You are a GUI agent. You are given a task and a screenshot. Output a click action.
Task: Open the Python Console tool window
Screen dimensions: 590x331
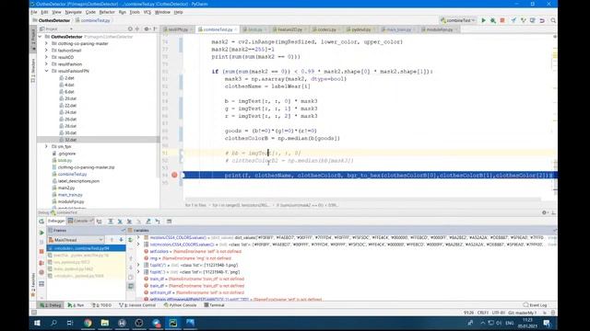coord(181,305)
